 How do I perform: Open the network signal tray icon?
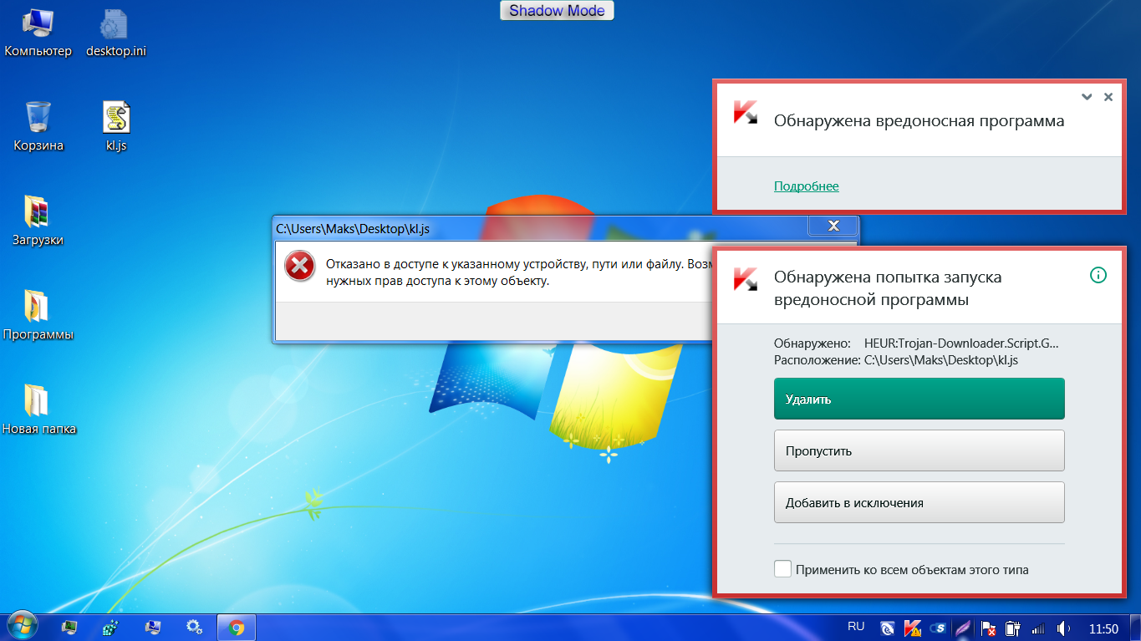(1038, 628)
